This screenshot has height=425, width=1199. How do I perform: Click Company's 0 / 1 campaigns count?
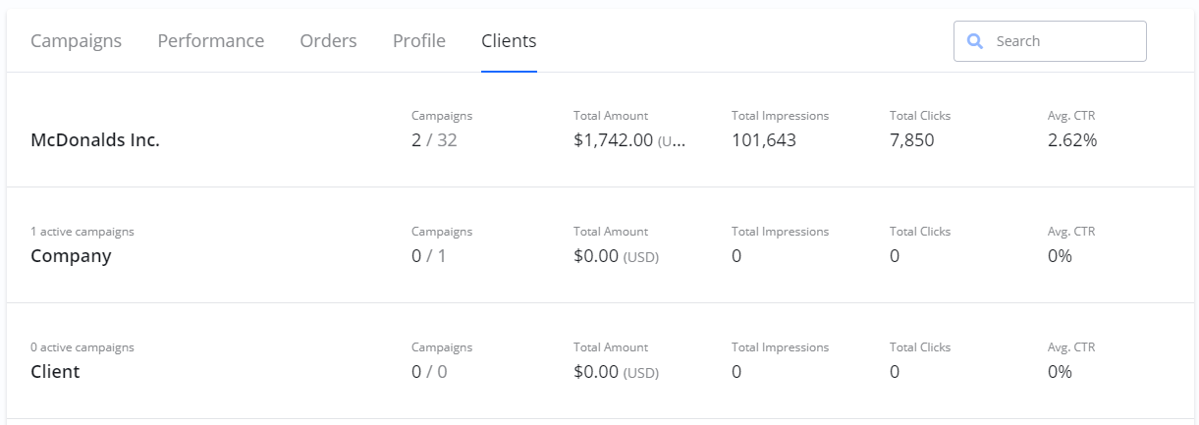[x=429, y=256]
